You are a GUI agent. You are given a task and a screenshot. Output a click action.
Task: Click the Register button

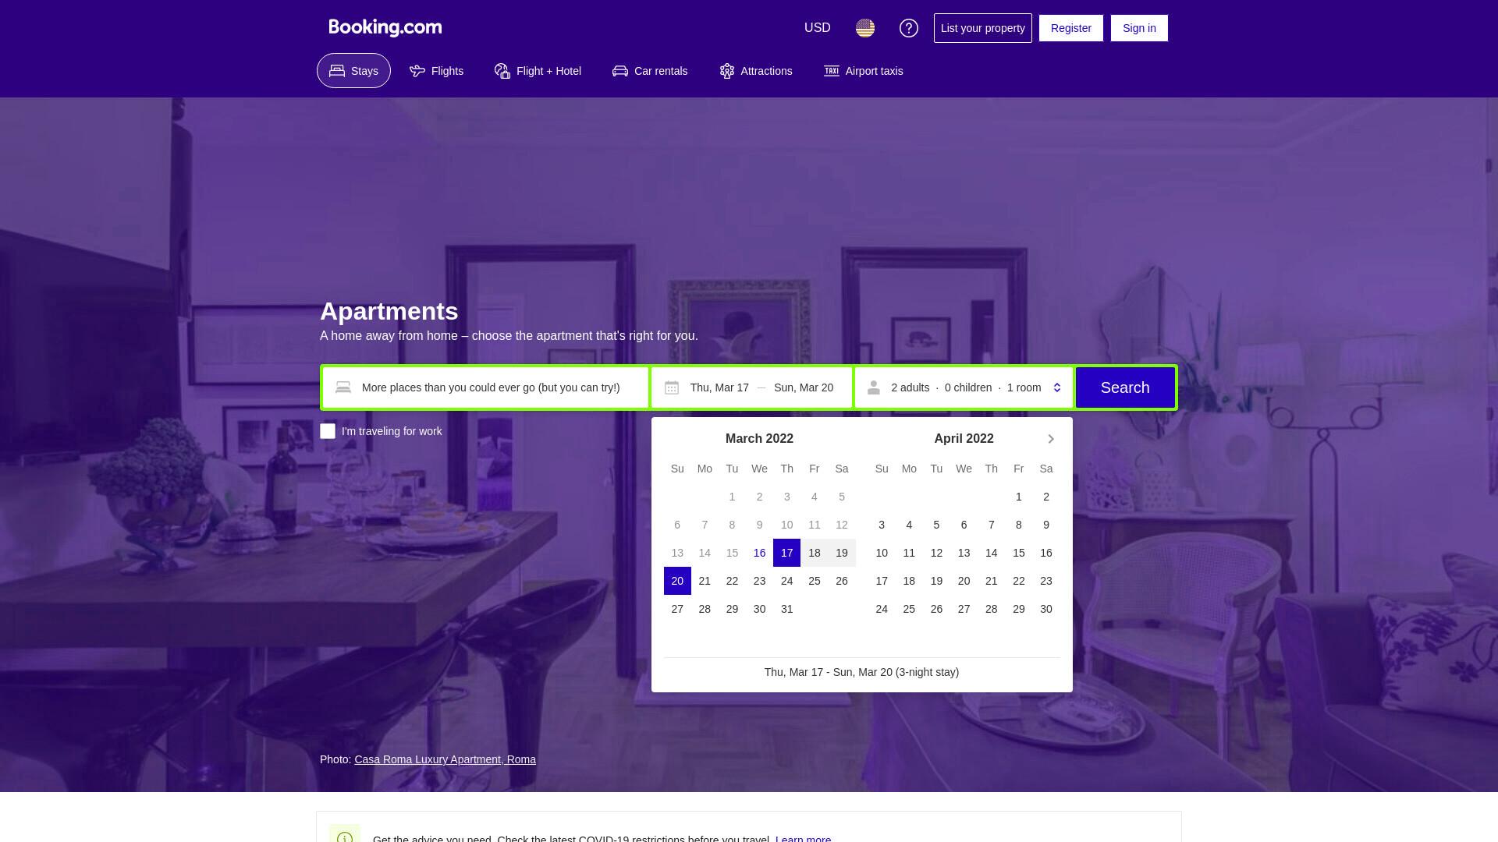pyautogui.click(x=1071, y=28)
